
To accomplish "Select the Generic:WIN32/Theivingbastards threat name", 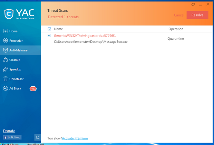I will 85,36.
